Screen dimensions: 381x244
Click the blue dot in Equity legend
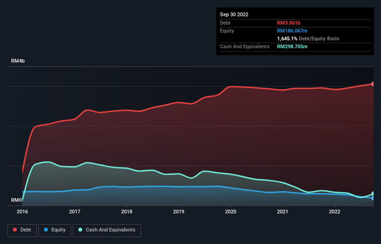(46, 230)
